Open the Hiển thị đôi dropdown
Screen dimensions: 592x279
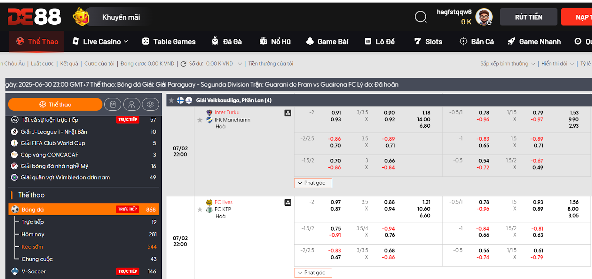point(557,64)
